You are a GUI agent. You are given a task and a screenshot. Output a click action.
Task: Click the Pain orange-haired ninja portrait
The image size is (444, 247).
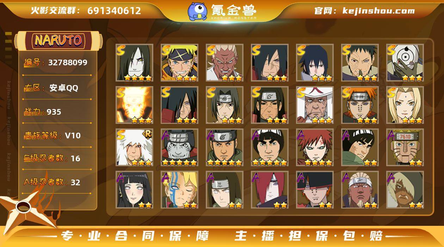pyautogui.click(x=360, y=105)
